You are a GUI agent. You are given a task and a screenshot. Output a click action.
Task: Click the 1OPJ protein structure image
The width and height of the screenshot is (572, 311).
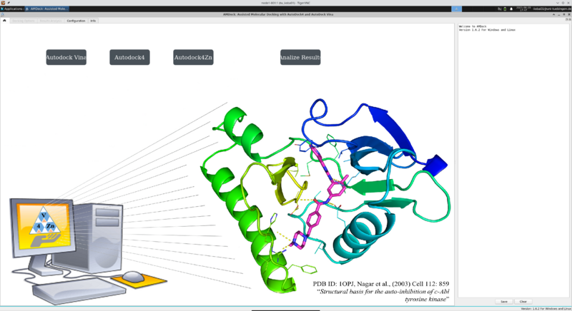[x=325, y=195]
